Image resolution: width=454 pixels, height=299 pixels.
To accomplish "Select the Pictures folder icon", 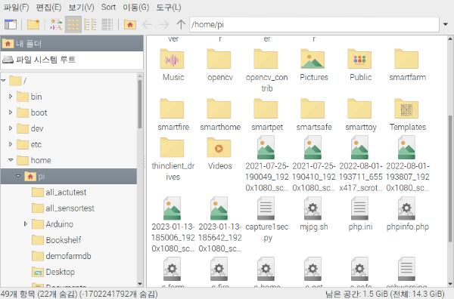I will coord(313,59).
